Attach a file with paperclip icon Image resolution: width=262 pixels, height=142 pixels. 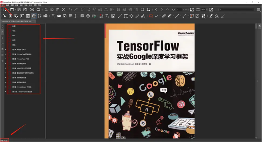[164, 16]
